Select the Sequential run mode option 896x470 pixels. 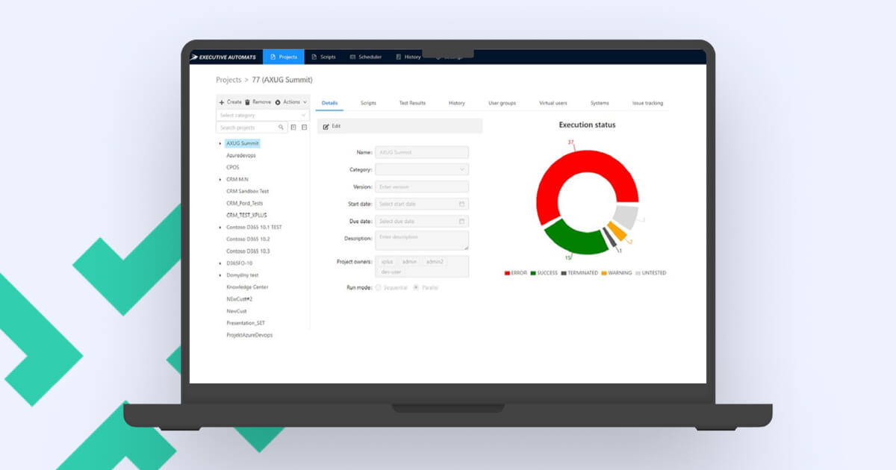pyautogui.click(x=379, y=287)
